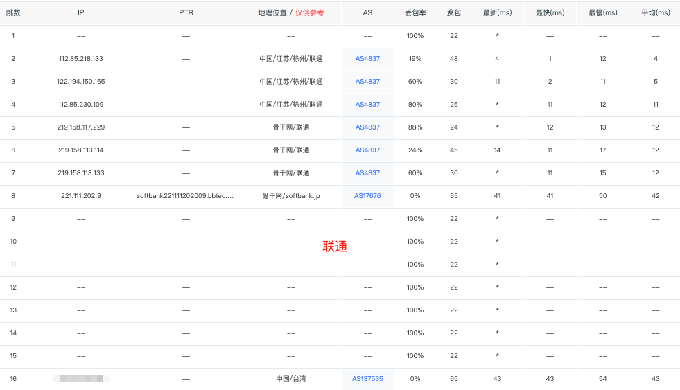This screenshot has height=390, width=680.
Task: Click the 88% packet loss cell
Action: (x=415, y=127)
